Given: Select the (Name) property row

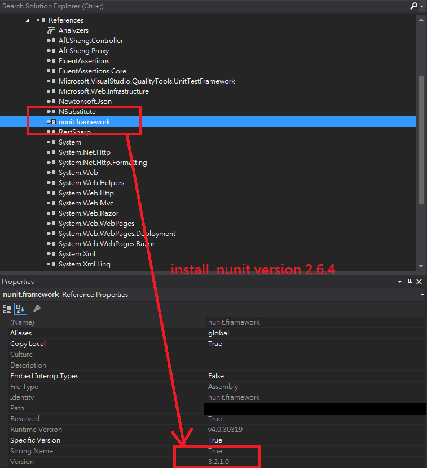Looking at the screenshot, I should [217, 322].
